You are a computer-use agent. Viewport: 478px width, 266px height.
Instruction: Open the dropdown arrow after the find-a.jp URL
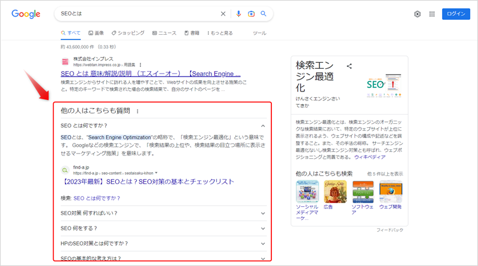(x=156, y=173)
